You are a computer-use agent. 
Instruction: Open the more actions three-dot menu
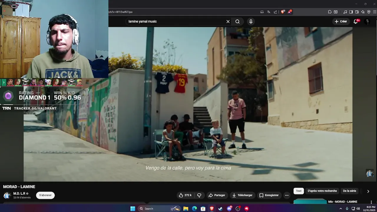[x=287, y=195]
